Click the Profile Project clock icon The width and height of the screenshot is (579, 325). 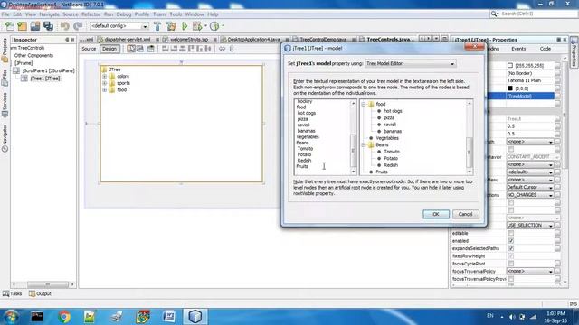[x=214, y=26]
